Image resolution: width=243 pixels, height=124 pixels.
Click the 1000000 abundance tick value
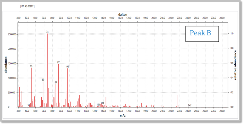pos(12,78)
